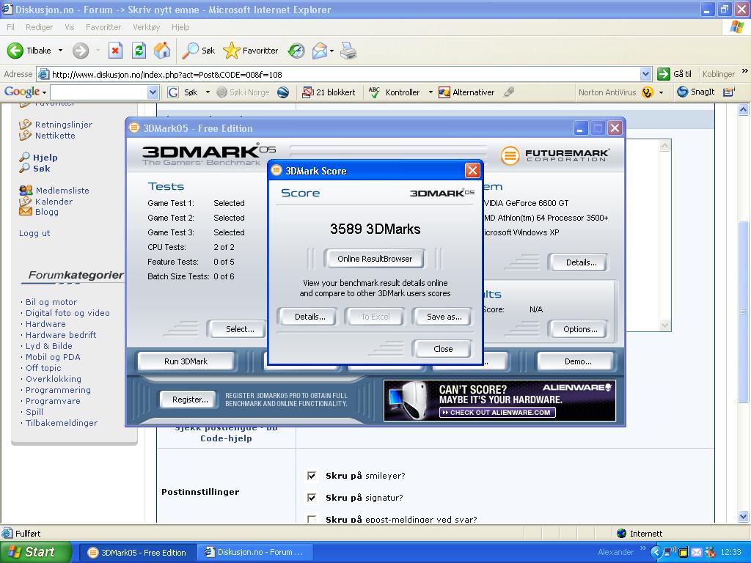Open the Overklokking forum category link
The height and width of the screenshot is (563, 751).
(53, 379)
